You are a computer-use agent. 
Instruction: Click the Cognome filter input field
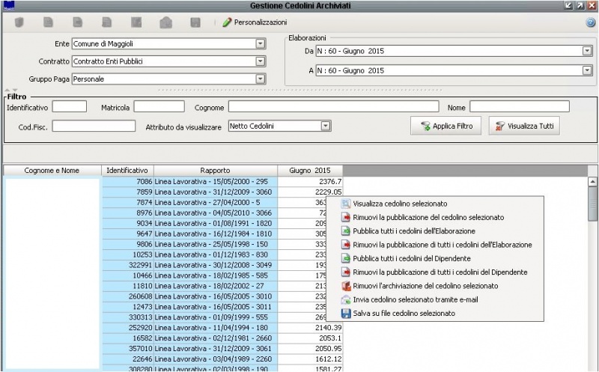point(333,107)
